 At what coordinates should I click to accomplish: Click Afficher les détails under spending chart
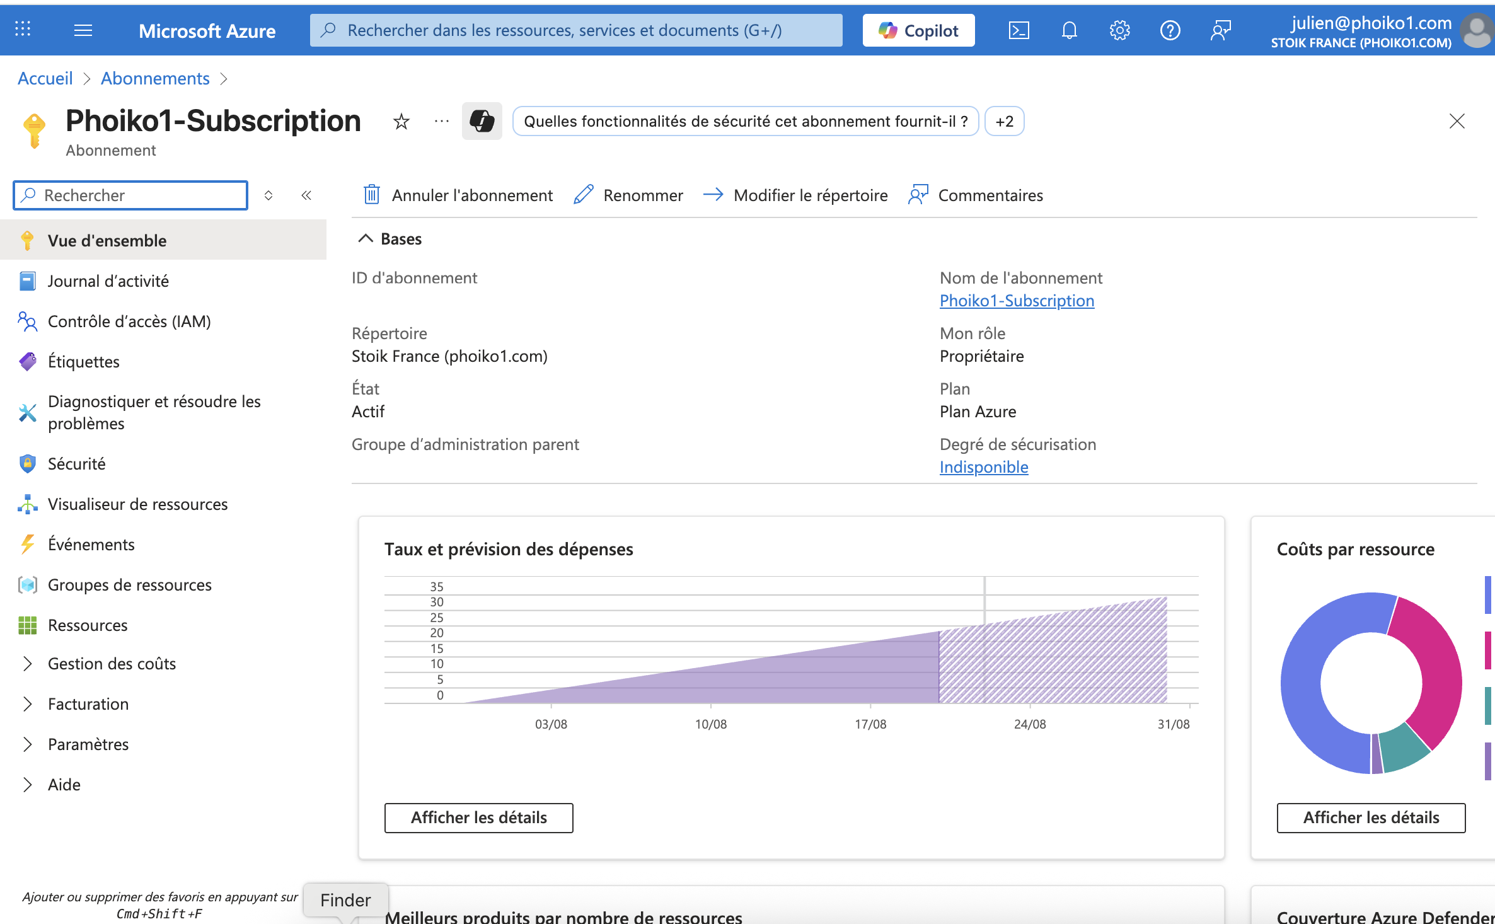[x=478, y=817]
